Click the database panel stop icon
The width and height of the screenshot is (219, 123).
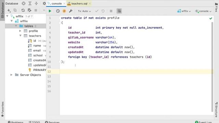coord(36,10)
